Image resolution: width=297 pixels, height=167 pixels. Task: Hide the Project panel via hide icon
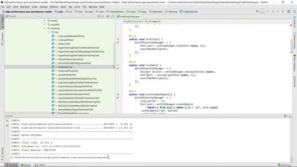[112, 16]
